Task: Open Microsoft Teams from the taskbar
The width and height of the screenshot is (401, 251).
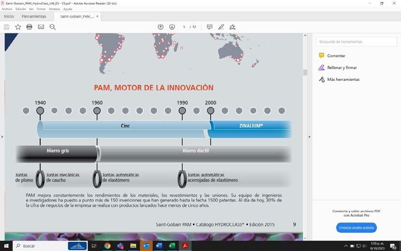Action: (x=120, y=246)
